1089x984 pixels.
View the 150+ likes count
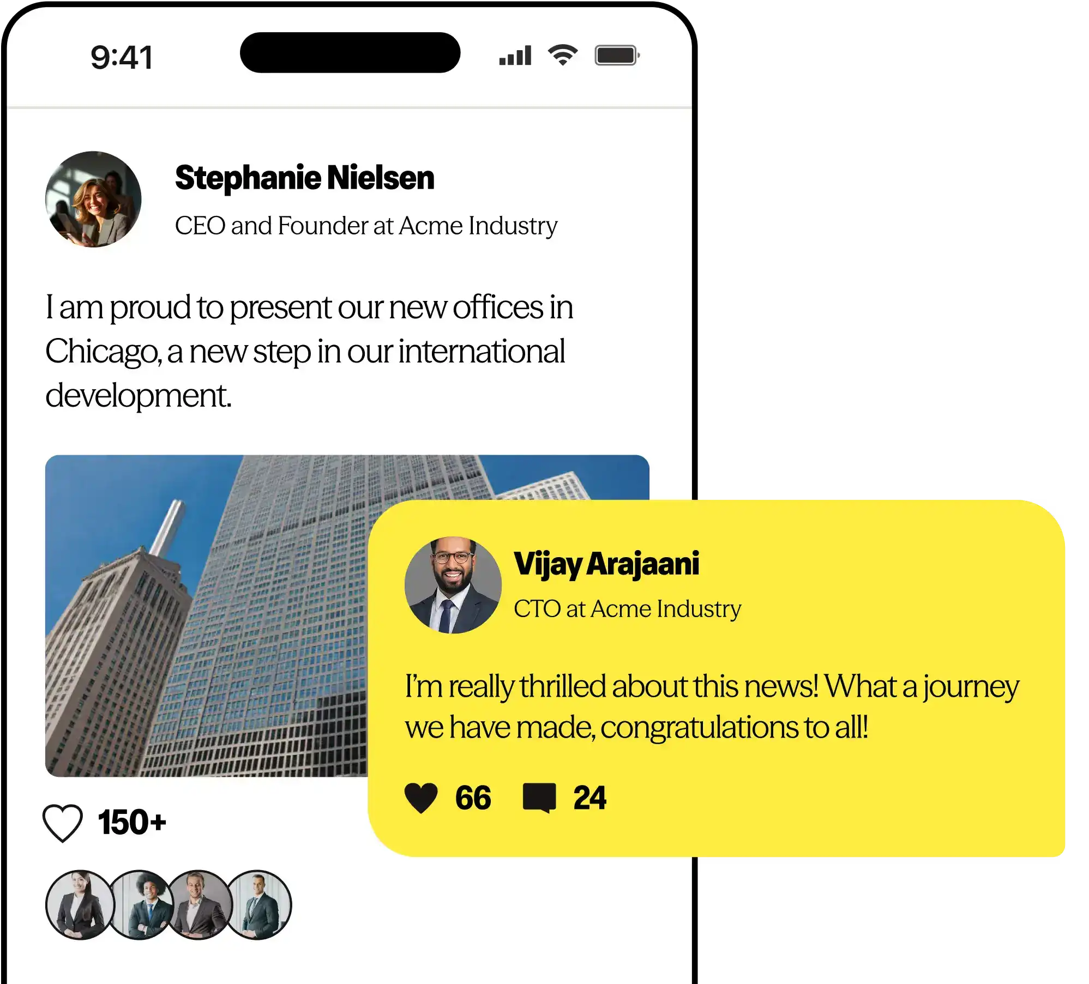[x=132, y=823]
